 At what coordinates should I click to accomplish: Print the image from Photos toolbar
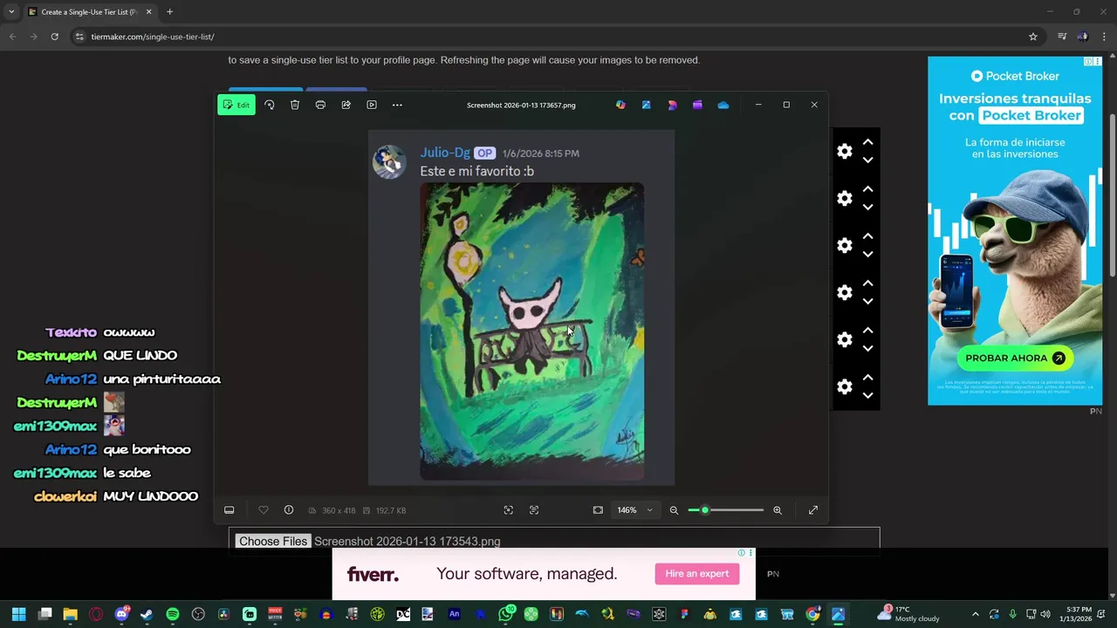(320, 105)
